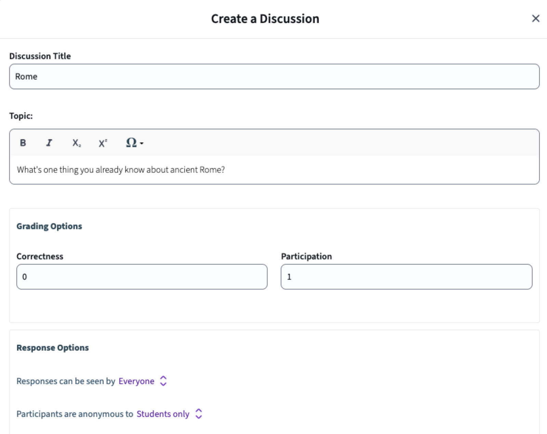This screenshot has height=434, width=547.
Task: Apply subscript formatting
Action: click(76, 143)
